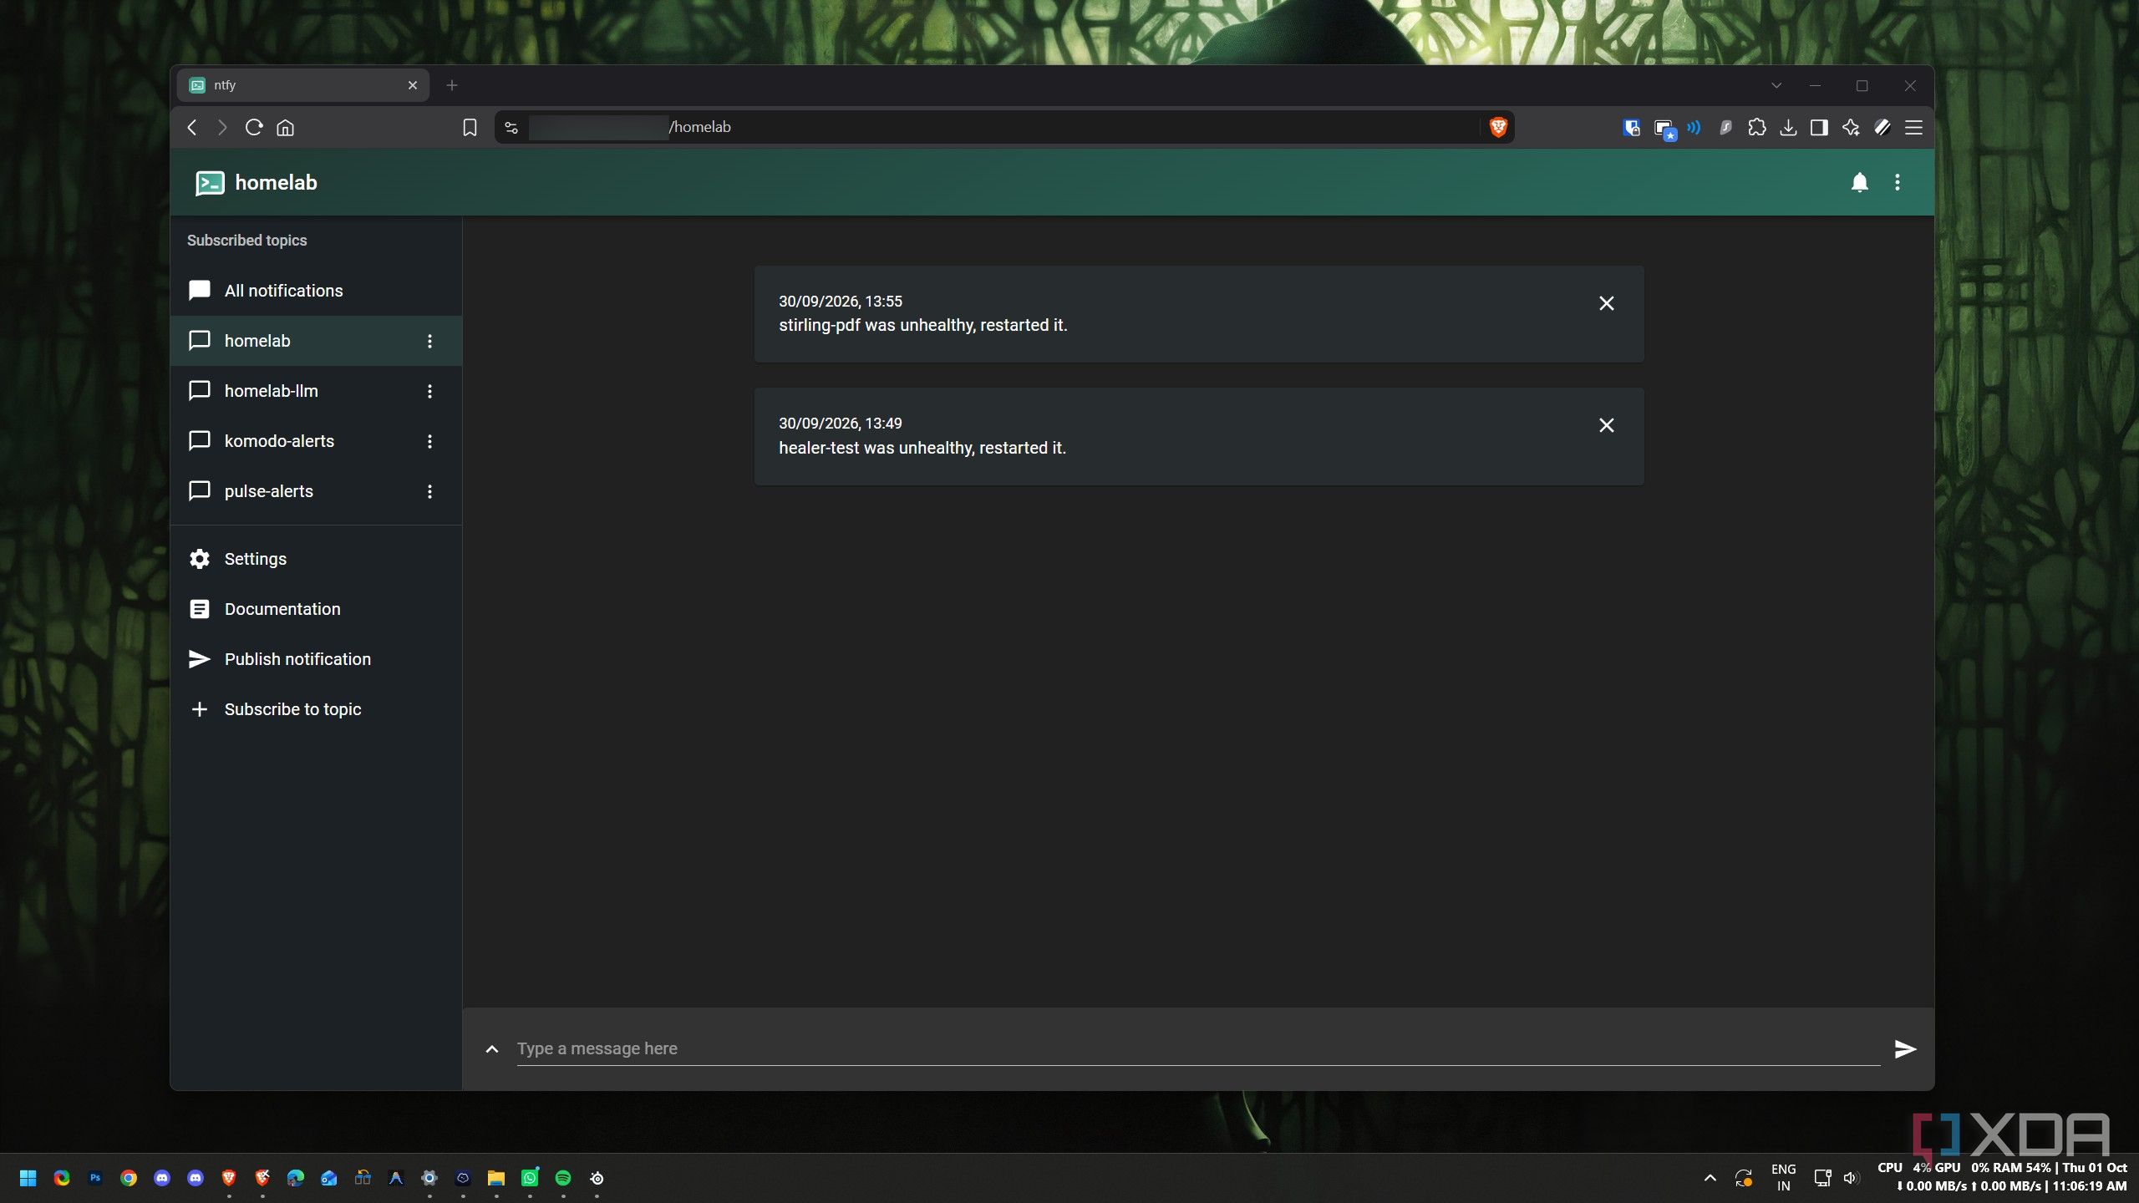Open site settings icon in address bar

[x=511, y=127]
